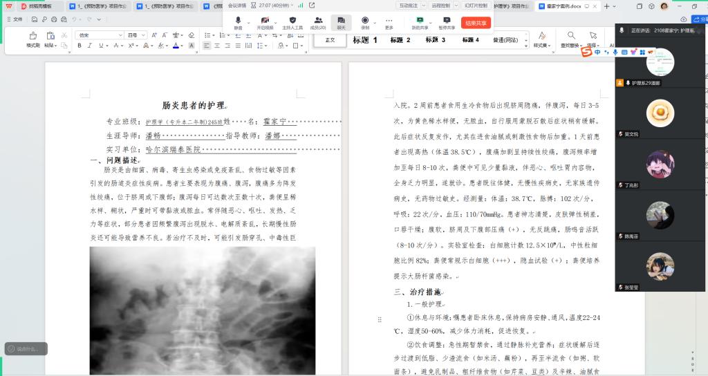This screenshot has height=376, width=708.
Task: Switch to first 预防医学 document tab
Action: pos(98,6)
